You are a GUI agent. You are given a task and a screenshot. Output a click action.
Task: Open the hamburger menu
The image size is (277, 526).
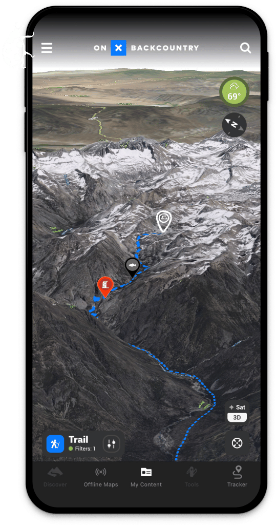coord(47,48)
